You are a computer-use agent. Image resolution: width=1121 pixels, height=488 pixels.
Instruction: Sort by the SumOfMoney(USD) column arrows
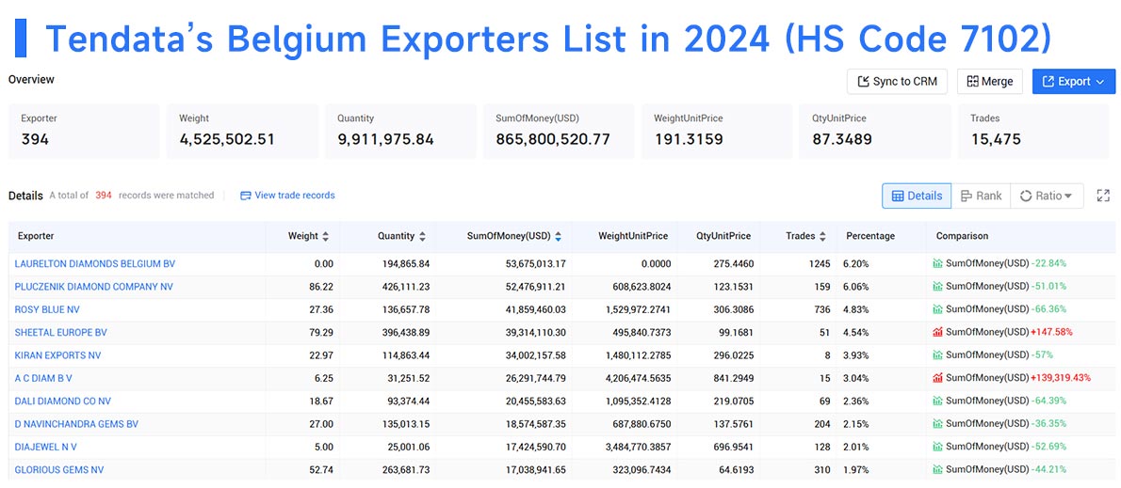(558, 236)
